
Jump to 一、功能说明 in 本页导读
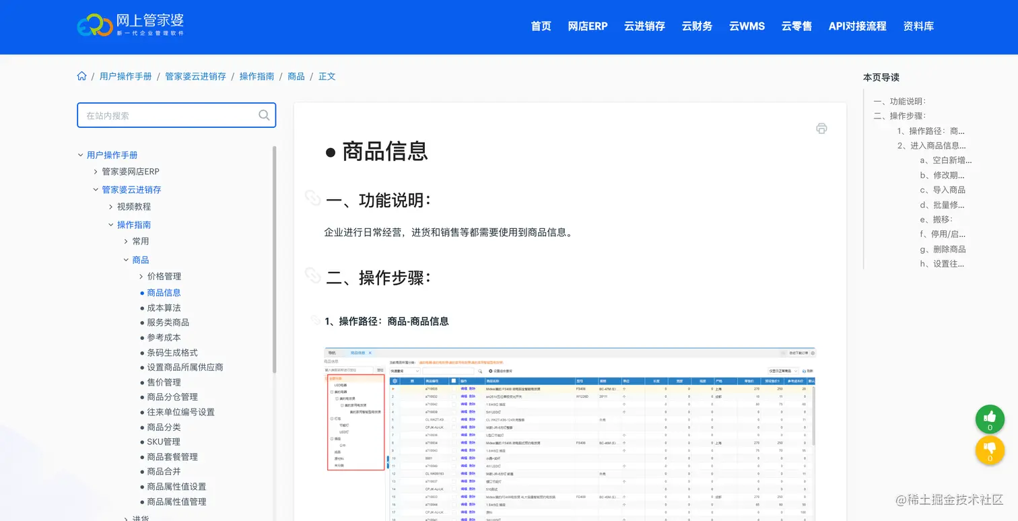click(x=900, y=102)
